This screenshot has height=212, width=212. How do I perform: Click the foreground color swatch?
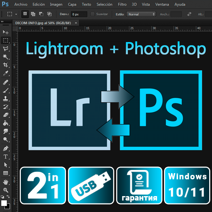[x=4, y=203]
